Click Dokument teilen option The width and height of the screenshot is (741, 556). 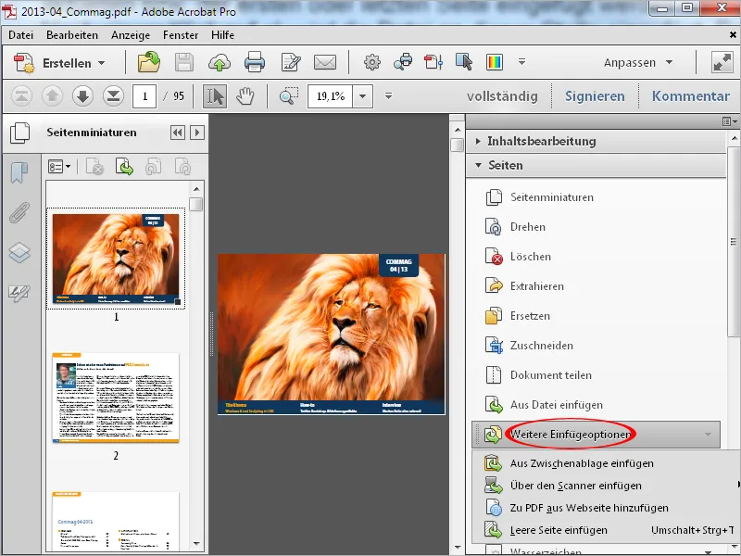[550, 375]
